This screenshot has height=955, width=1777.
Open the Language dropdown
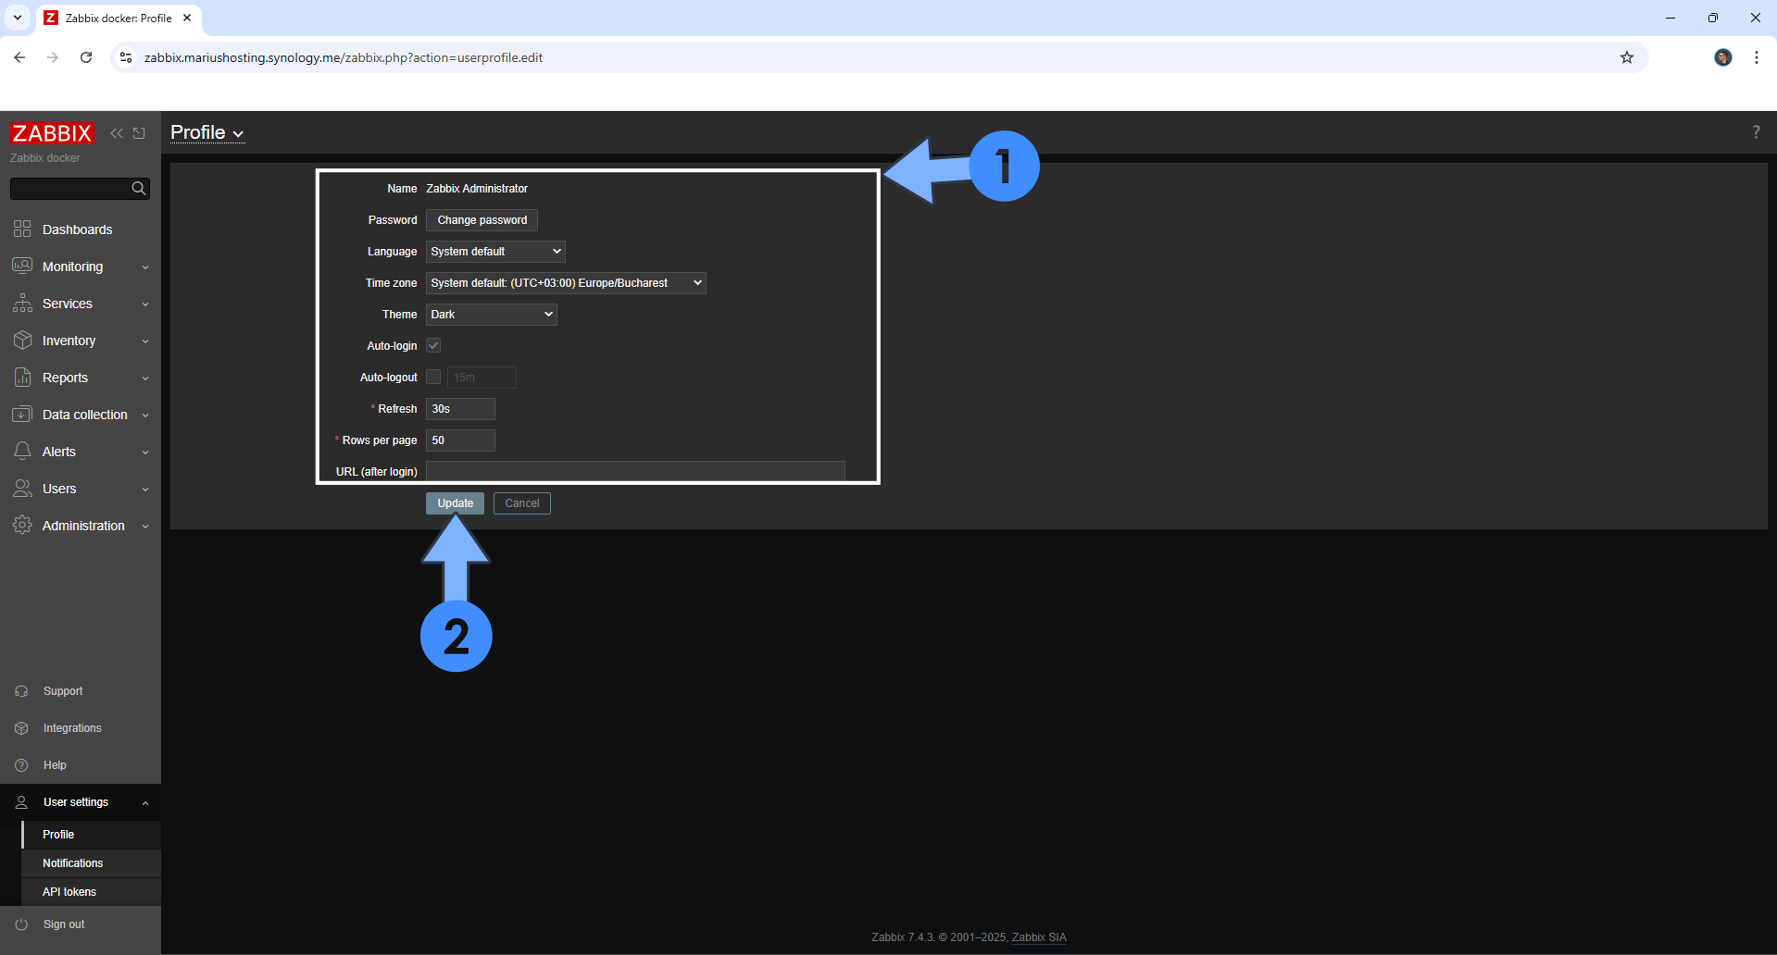[x=495, y=252]
